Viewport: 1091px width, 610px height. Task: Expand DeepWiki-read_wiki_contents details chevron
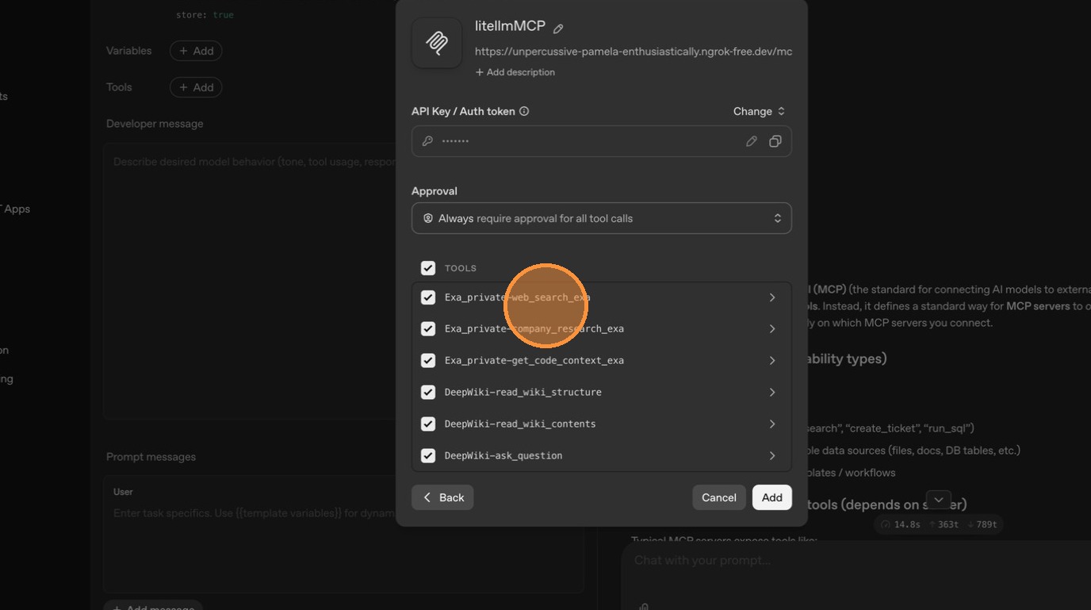pyautogui.click(x=772, y=424)
